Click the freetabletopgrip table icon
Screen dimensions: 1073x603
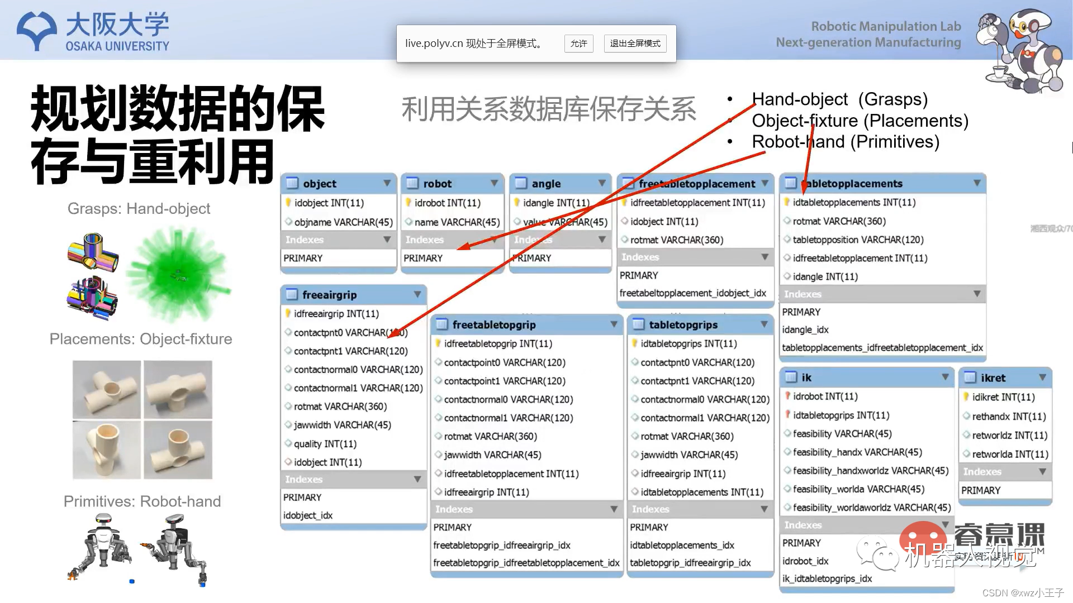tap(442, 324)
